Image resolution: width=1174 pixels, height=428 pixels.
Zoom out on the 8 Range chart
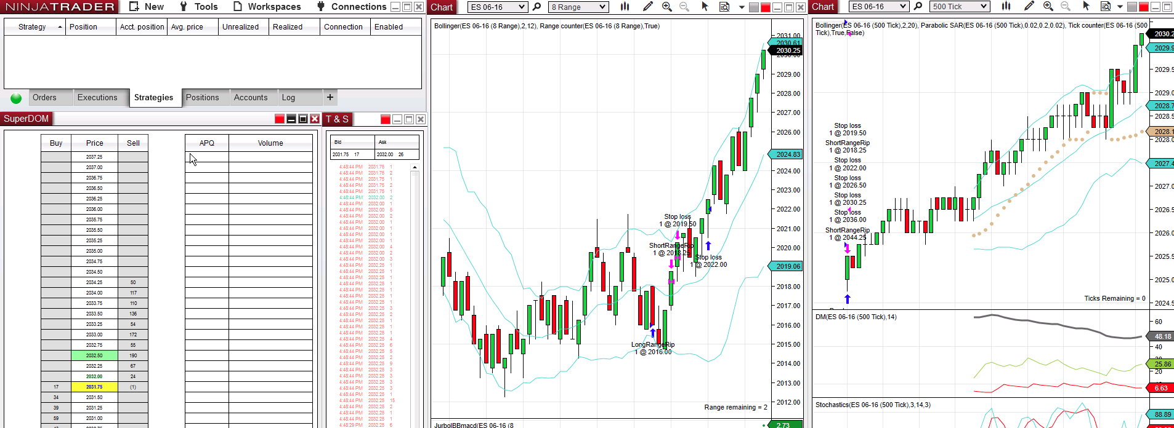pyautogui.click(x=684, y=7)
